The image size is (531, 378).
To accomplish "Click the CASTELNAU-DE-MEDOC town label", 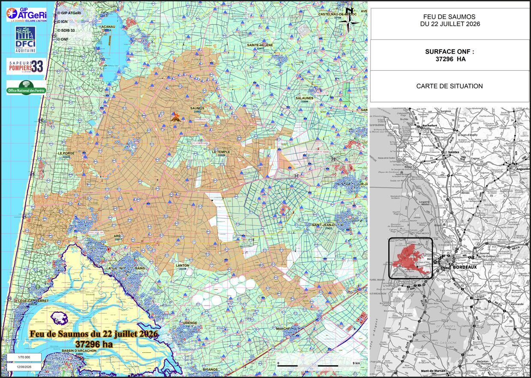I will [x=338, y=14].
